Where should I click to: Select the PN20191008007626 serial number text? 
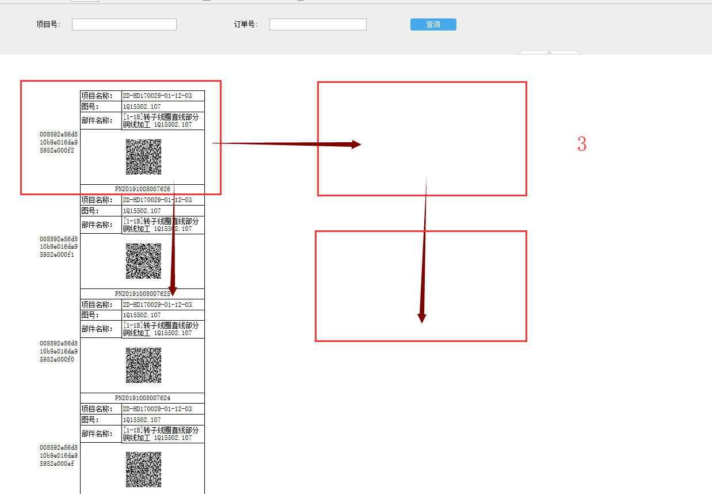tap(143, 189)
